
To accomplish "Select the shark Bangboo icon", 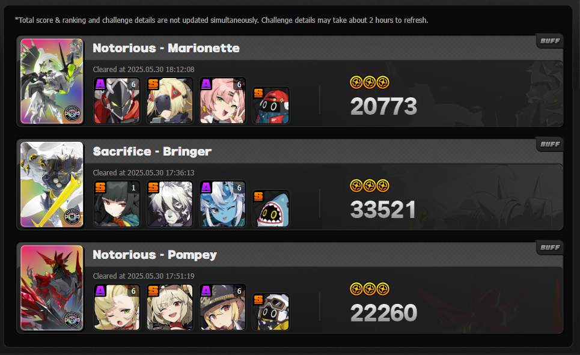I will (x=271, y=208).
